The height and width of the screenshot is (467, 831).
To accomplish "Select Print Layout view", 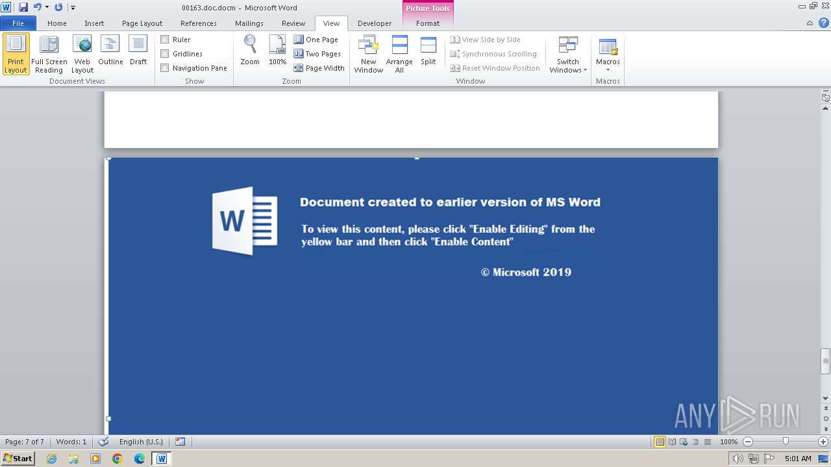I will pos(16,54).
